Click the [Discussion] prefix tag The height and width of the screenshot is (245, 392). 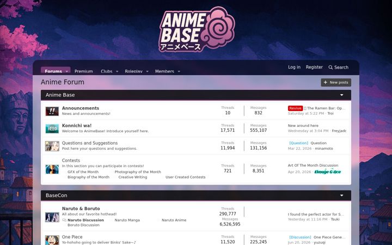300,237
